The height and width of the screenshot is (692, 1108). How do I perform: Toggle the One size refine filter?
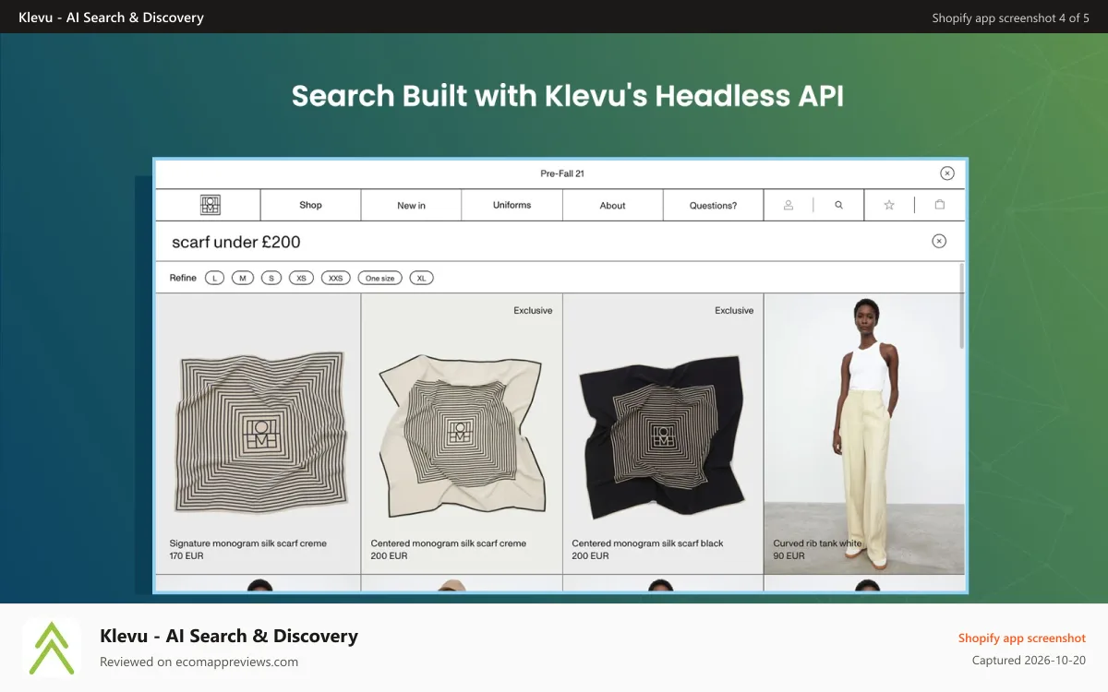click(x=379, y=278)
